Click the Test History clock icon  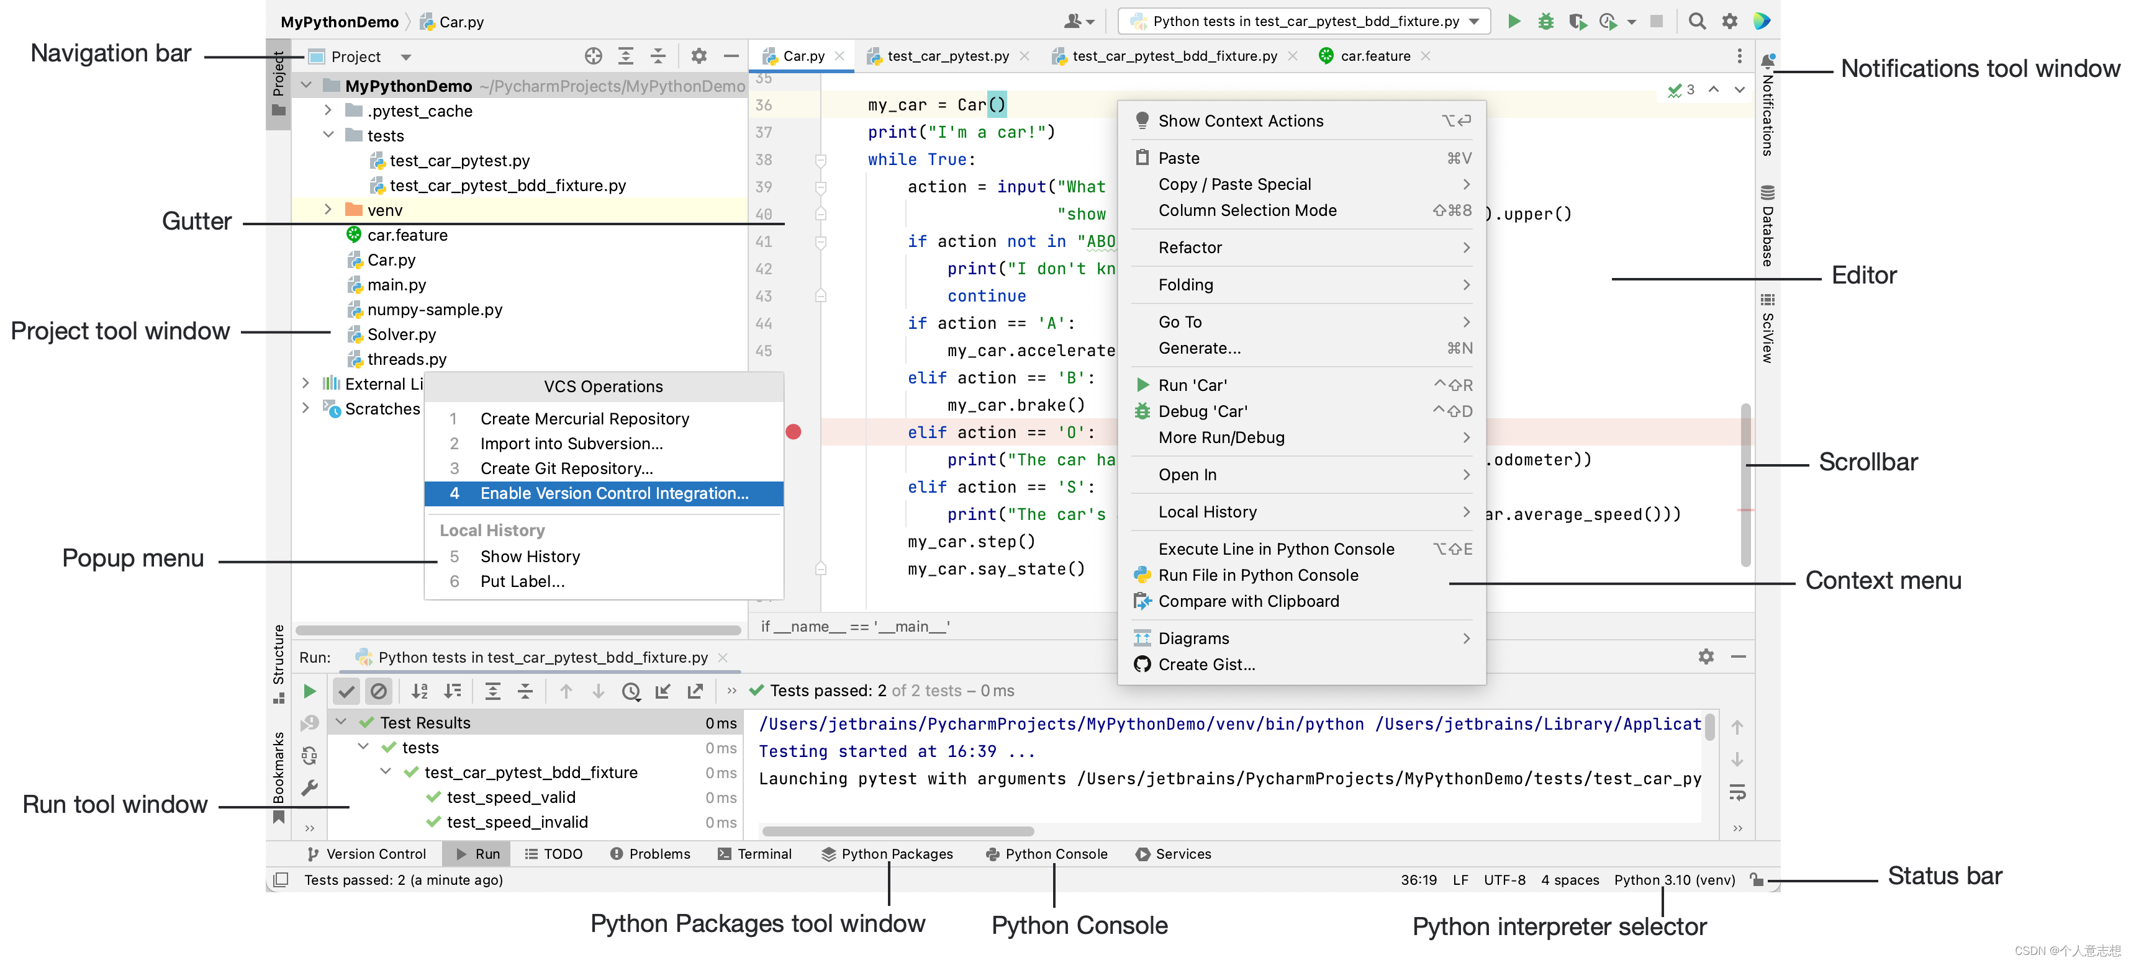[x=631, y=691]
